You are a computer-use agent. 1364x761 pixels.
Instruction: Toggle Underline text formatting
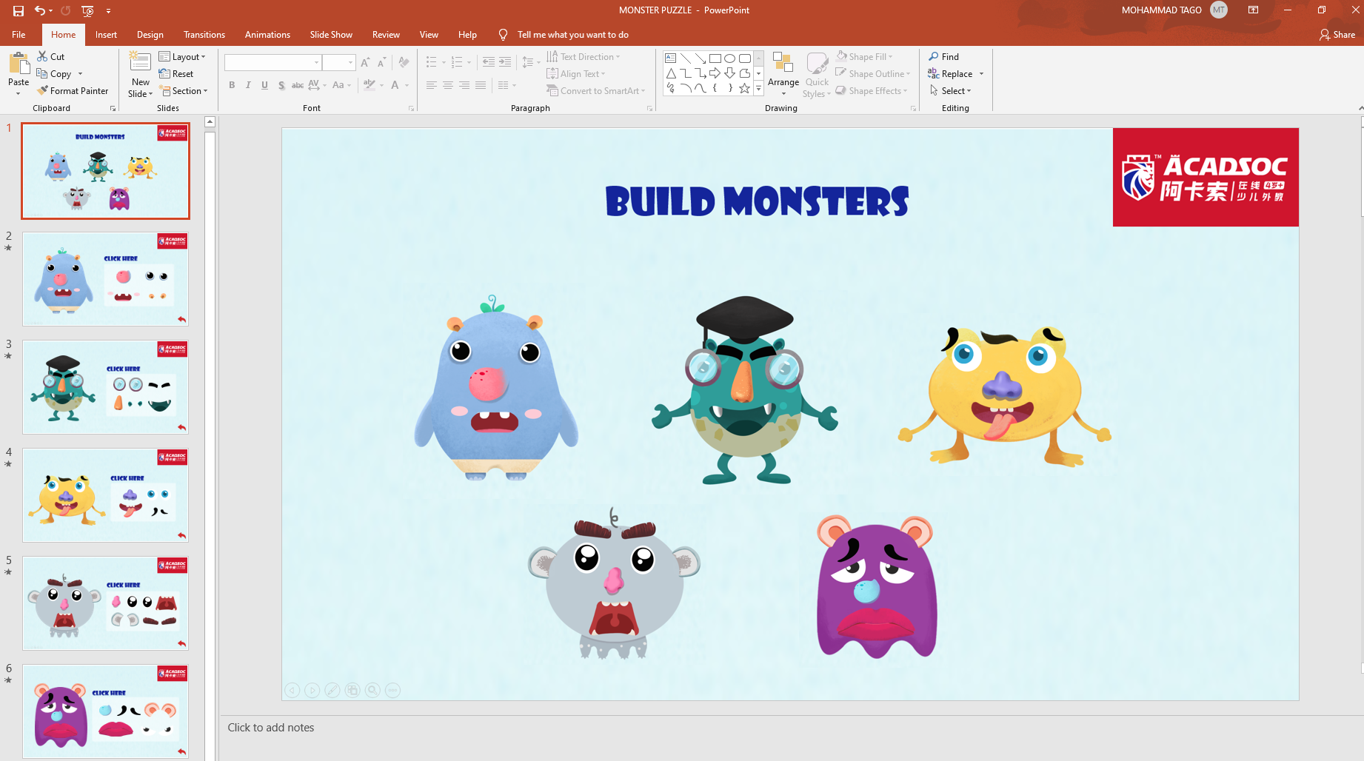[264, 85]
